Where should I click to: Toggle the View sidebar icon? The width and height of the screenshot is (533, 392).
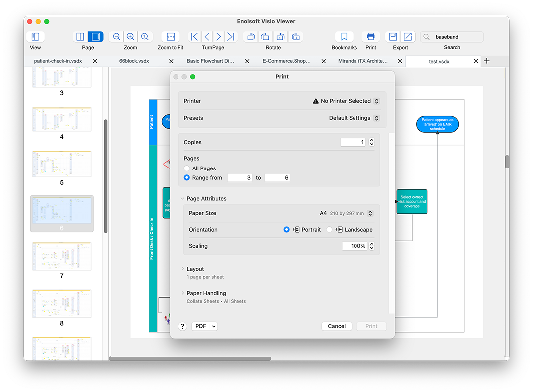point(35,37)
